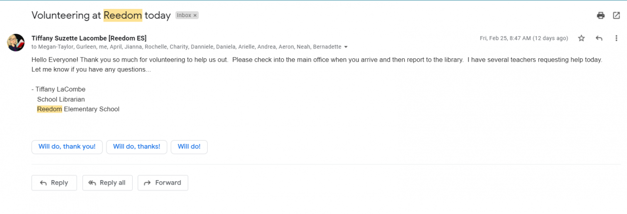
Task: Open the three-dot More options menu
Action: pyautogui.click(x=616, y=38)
